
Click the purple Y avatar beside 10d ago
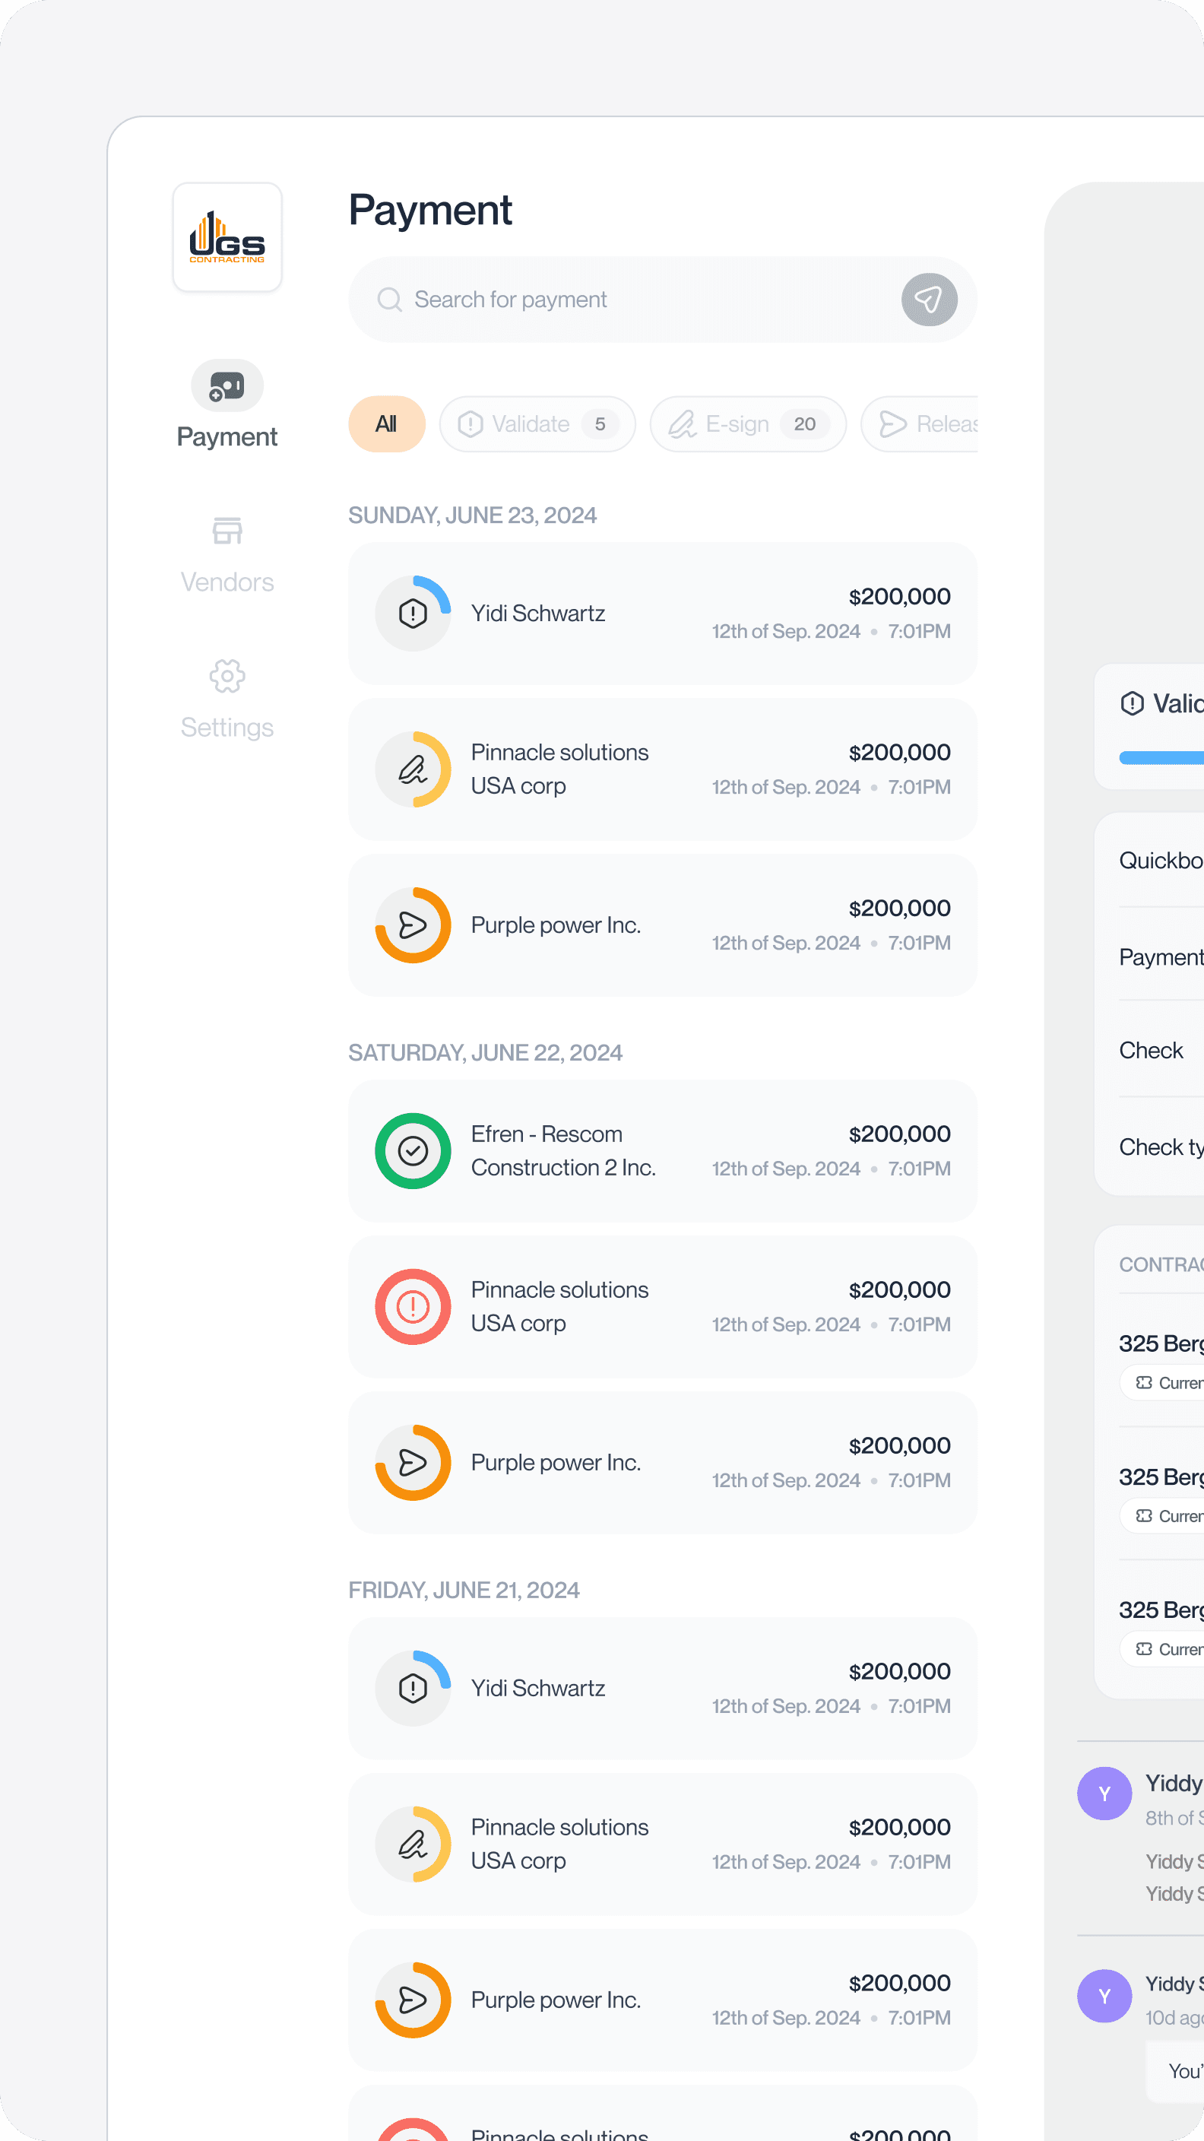point(1104,1996)
